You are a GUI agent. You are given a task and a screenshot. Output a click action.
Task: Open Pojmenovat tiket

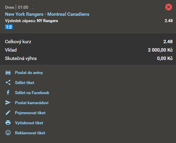tap(30, 113)
